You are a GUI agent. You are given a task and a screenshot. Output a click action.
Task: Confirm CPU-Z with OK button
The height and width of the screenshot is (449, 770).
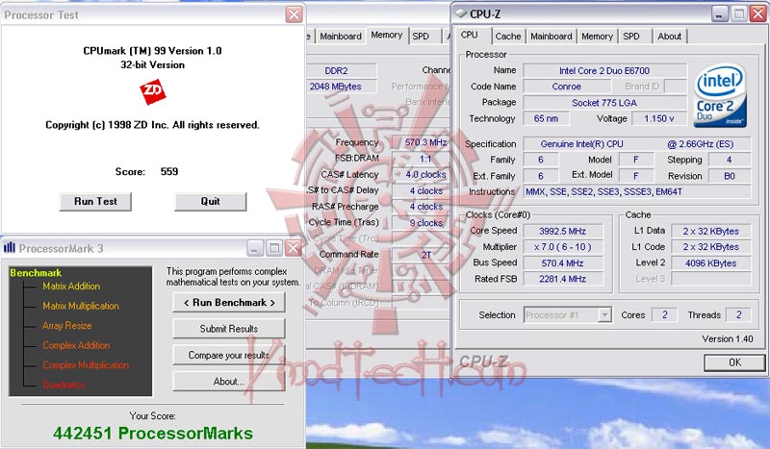pos(734,362)
